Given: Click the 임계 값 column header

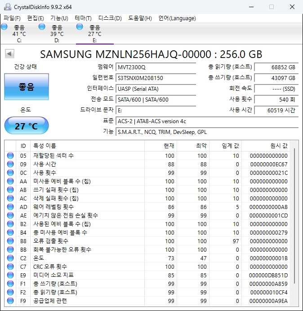Looking at the screenshot, I should [225, 146].
